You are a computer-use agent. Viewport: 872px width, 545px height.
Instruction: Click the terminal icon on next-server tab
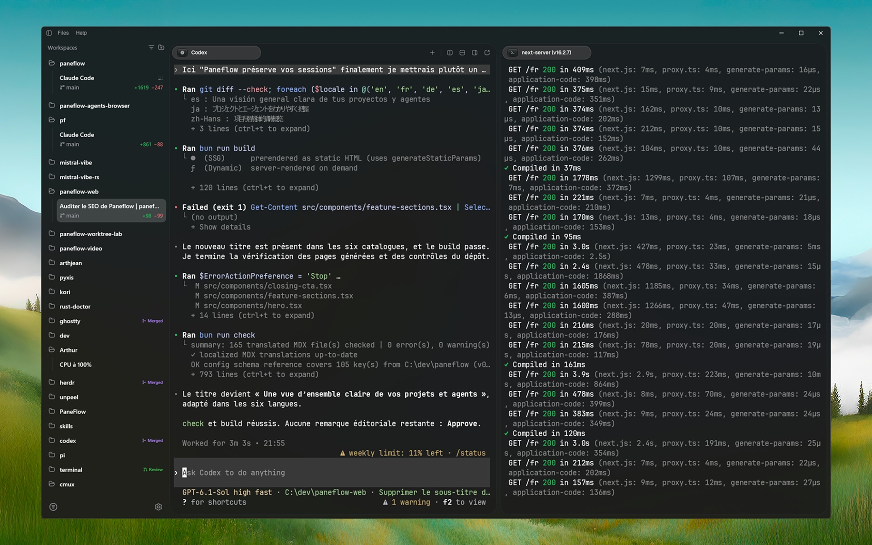(x=513, y=52)
